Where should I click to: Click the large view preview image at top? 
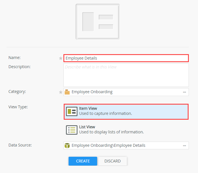pos(97,22)
